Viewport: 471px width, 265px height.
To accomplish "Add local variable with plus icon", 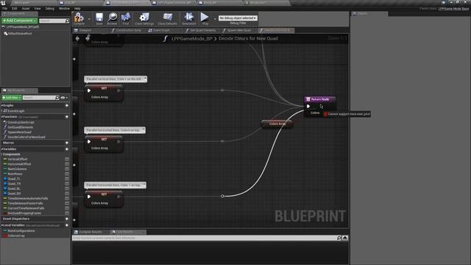I will coord(67,225).
